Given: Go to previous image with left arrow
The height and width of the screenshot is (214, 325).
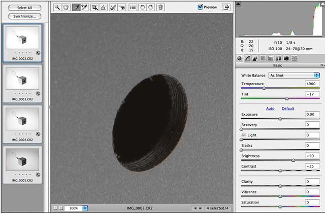Looking at the screenshot, I should [195, 208].
